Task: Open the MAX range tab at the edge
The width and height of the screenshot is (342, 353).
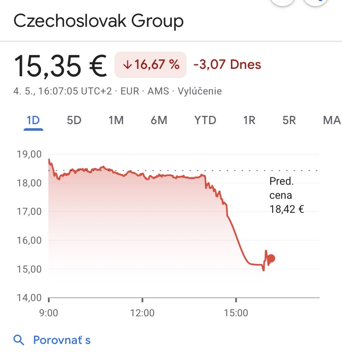Action: pyautogui.click(x=332, y=120)
